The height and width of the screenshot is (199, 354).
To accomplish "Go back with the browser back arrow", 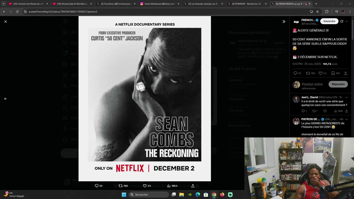I will pos(4,12).
